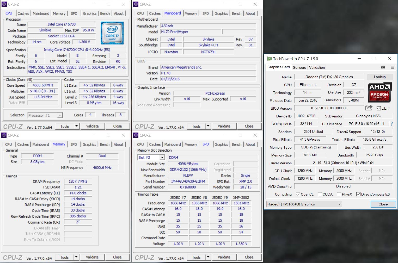Expand the Tools arrow in the Memory window

coord(76,257)
